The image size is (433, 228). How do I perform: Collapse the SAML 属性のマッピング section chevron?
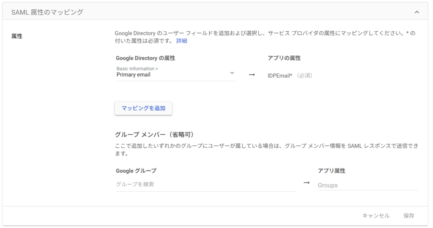pos(417,12)
